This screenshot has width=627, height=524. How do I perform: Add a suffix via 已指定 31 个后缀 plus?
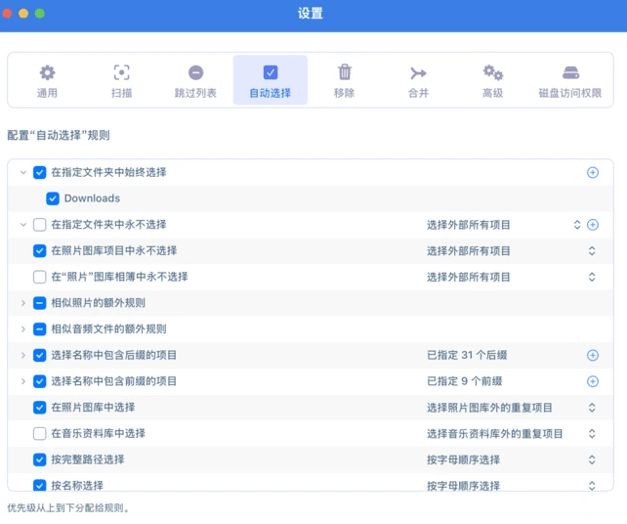coord(593,355)
